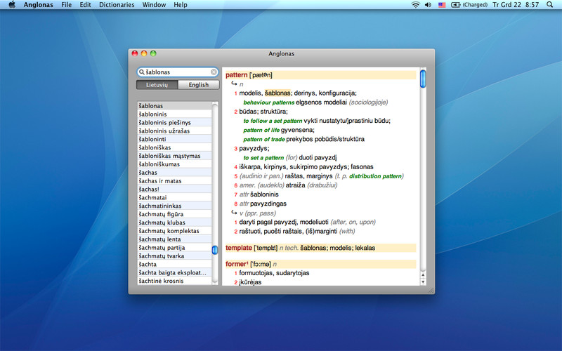Open the Edit menu
This screenshot has width=562, height=351.
(85, 5)
